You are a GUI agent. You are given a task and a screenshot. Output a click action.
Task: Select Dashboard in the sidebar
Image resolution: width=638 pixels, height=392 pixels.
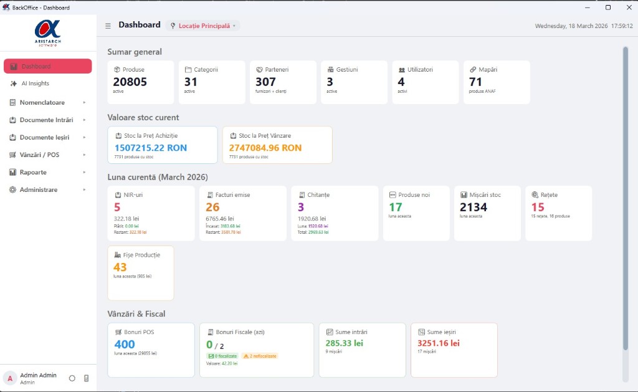click(47, 66)
